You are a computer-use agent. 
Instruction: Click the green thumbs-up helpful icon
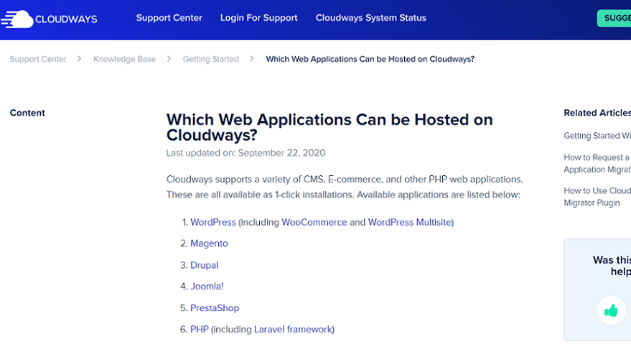tap(611, 310)
